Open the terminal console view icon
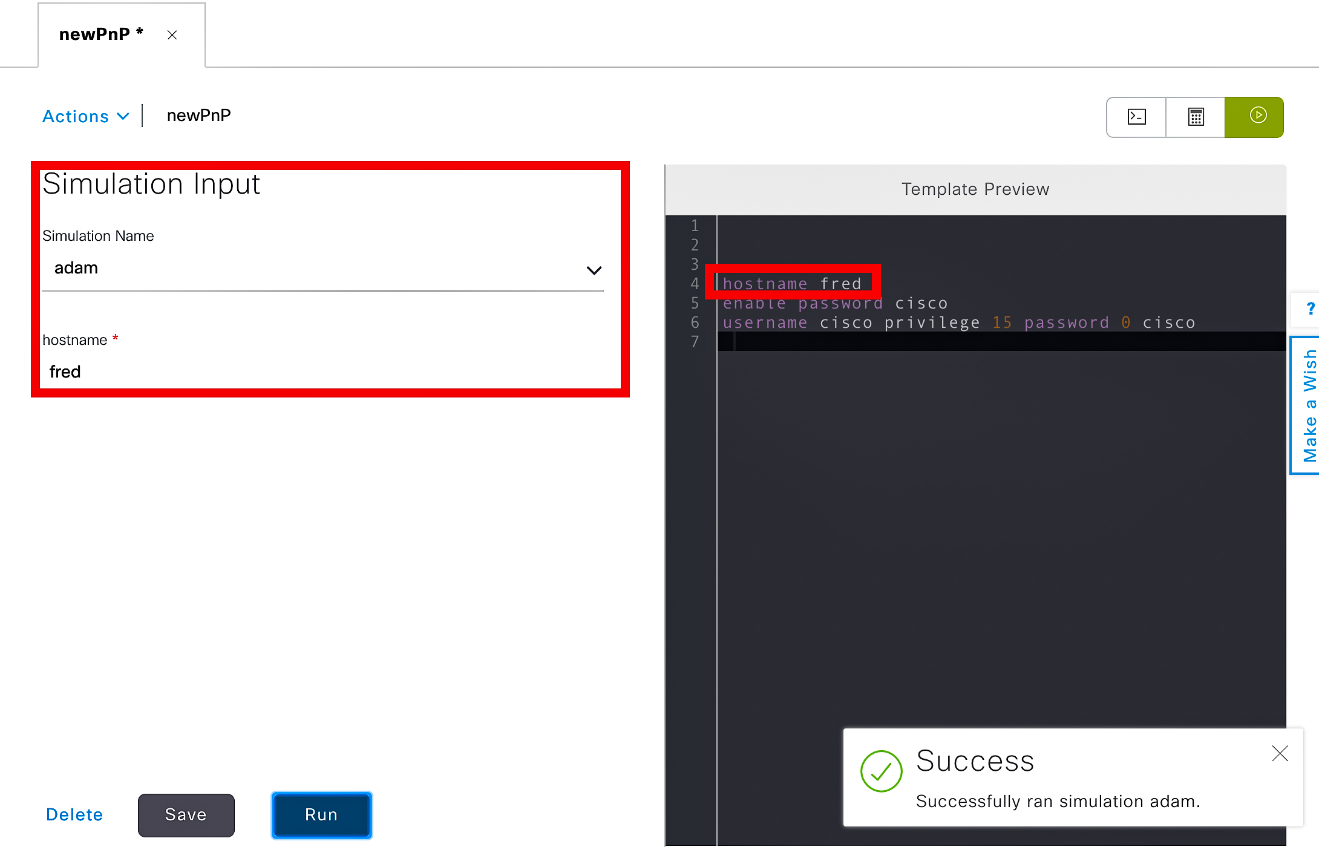The image size is (1319, 847). [1136, 117]
